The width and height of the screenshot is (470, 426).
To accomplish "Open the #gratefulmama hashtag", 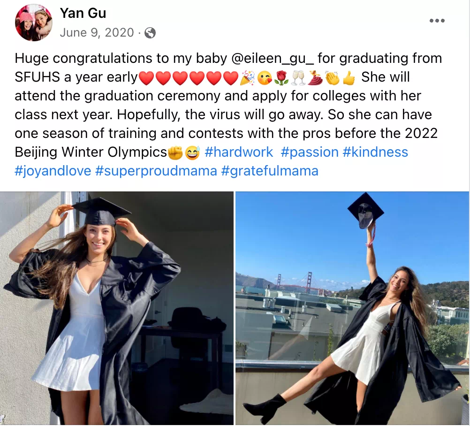I will (x=269, y=171).
